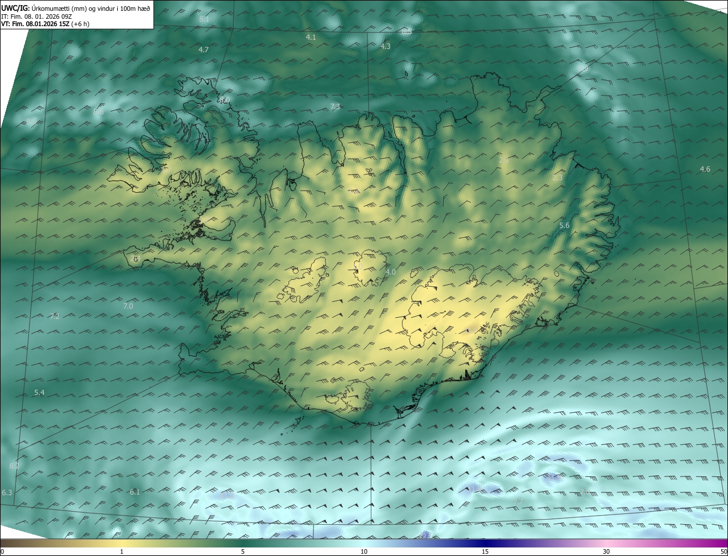Pick the light pink band of the color scale
Viewport: 728px width, 556px height.
tap(606, 543)
